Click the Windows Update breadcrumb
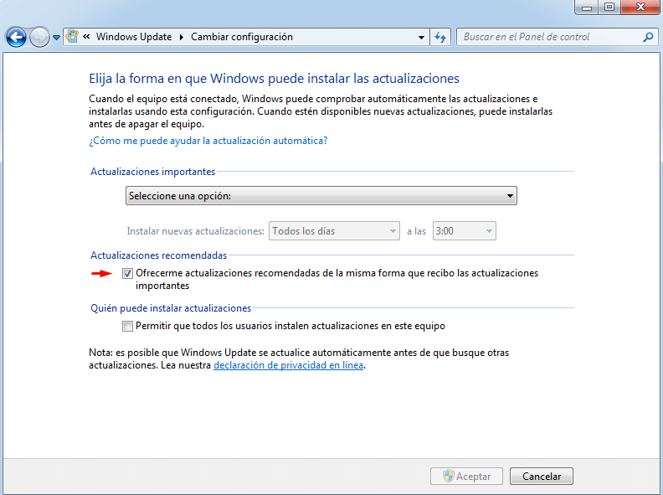 point(134,37)
